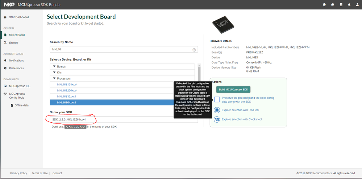
Task: Click 8 KB RAM value
Action: [253, 72]
